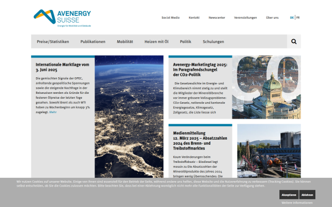
Task: Open the Schulungen menu
Action: [x=213, y=41]
